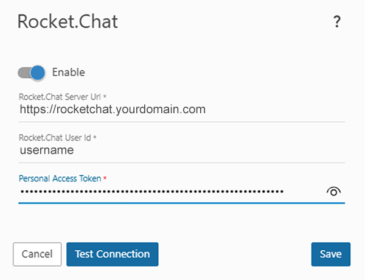
Task: Click the Rocket.Chat dialog title
Action: click(68, 22)
